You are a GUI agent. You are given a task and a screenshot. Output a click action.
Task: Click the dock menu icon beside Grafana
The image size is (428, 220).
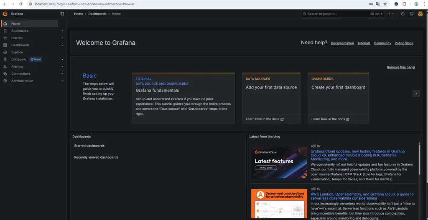(62, 14)
